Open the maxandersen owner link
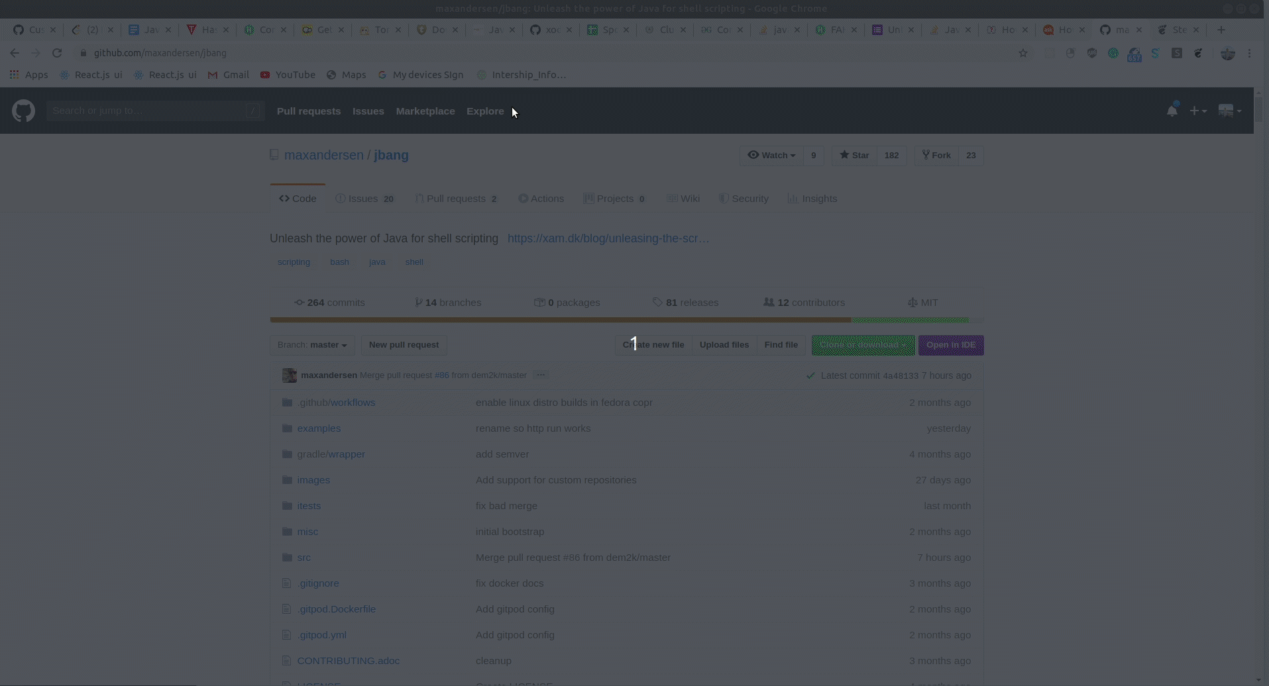Viewport: 1269px width, 686px height. point(324,155)
